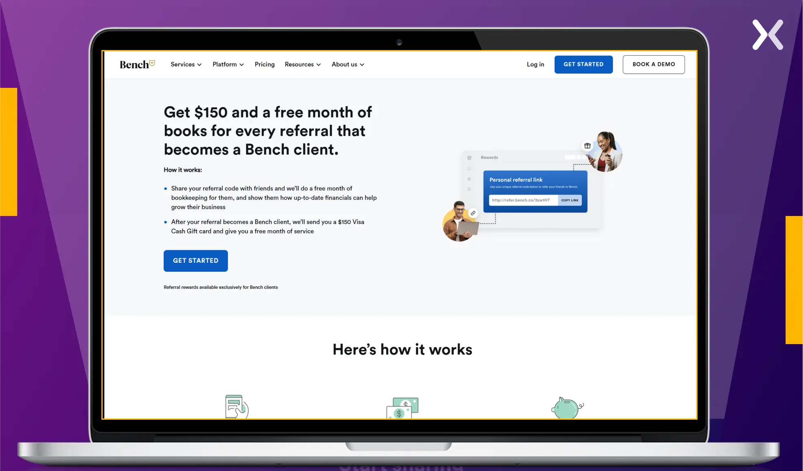The image size is (803, 471).
Task: Expand the Resources dropdown menu
Action: (x=303, y=64)
